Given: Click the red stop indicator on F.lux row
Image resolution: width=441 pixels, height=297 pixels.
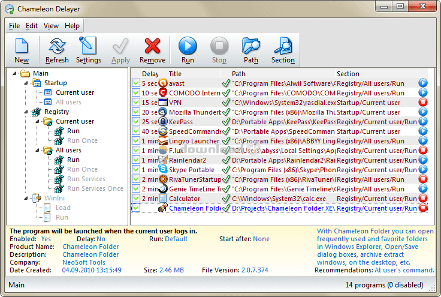Looking at the screenshot, I should click(x=422, y=151).
